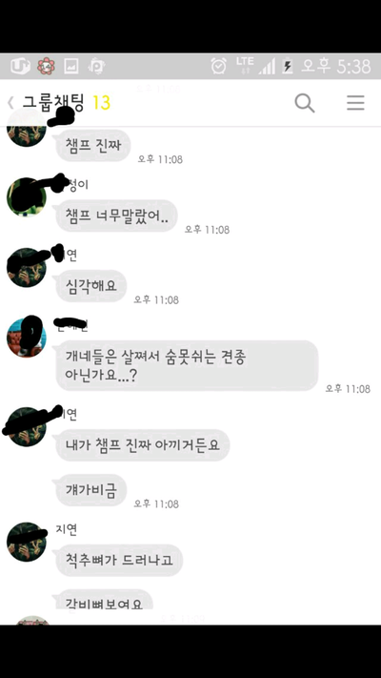Screen dimensions: 381x678
Task: Tap the alarm clock status icon
Action: point(218,66)
